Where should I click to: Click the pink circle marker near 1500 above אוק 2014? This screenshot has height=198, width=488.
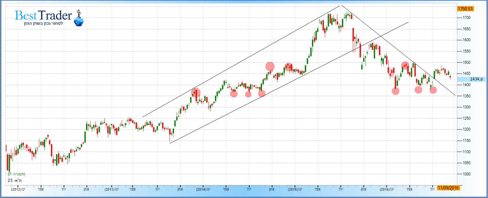270,66
